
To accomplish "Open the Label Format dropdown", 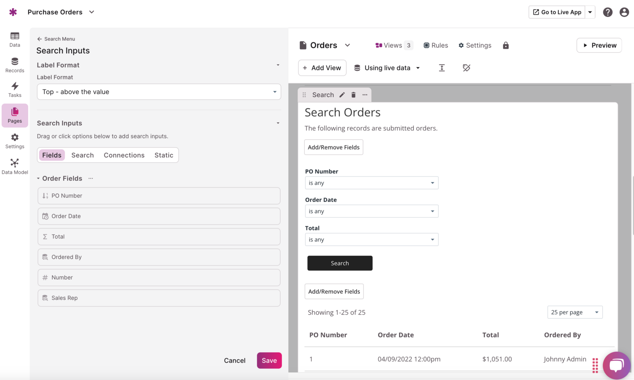I will (x=159, y=92).
